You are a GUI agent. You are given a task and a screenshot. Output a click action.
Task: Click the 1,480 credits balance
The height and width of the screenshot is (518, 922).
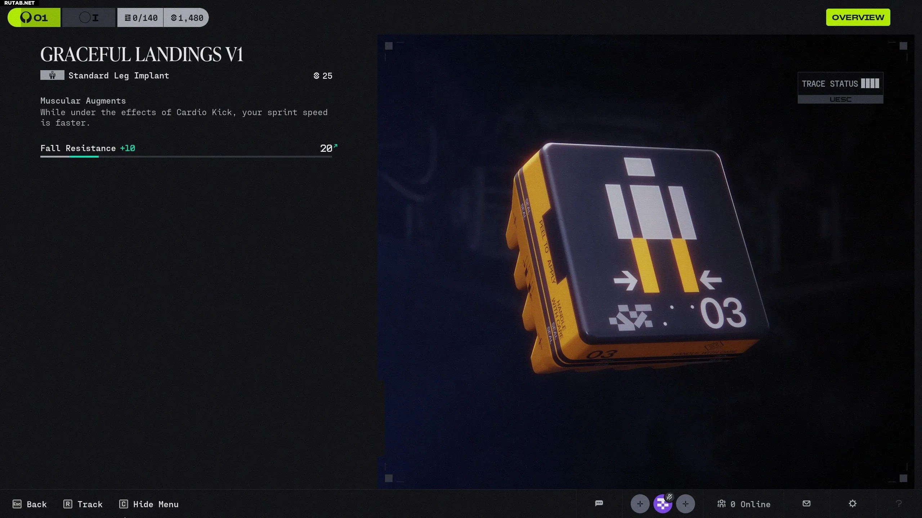pos(187,18)
